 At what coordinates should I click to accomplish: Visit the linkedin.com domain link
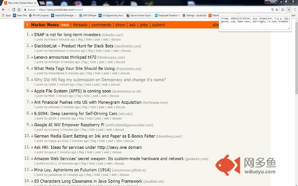click(x=113, y=35)
